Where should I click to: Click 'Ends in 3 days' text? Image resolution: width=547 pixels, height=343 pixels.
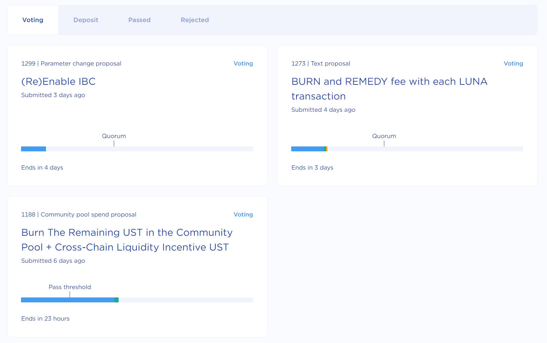click(x=312, y=167)
